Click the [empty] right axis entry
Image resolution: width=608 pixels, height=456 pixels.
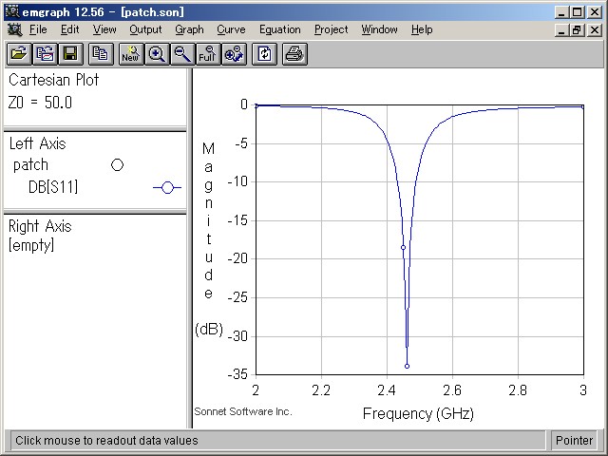click(31, 245)
